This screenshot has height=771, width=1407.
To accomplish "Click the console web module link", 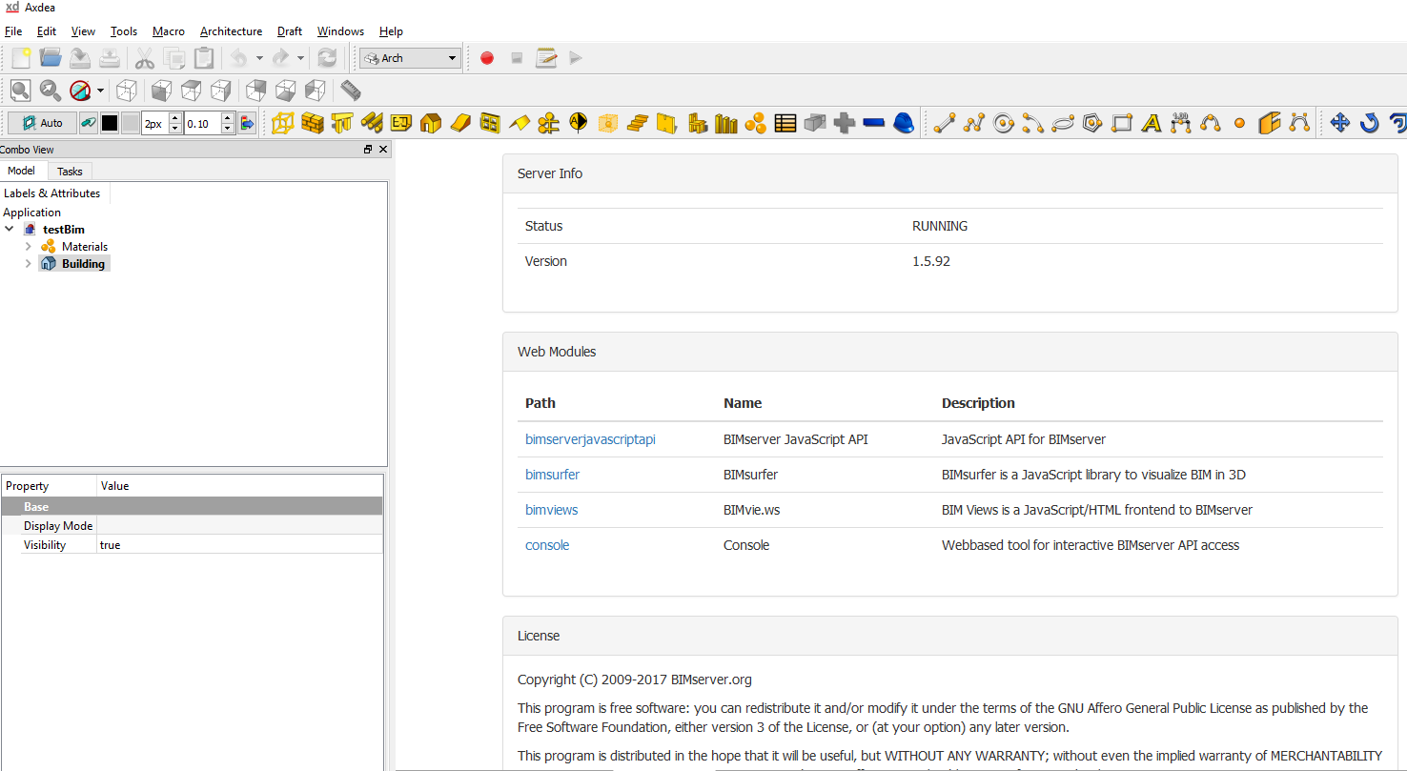I will click(547, 544).
